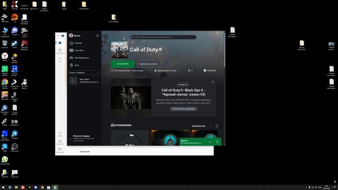
Task: Select the Apps icon in Microsoft Store window
Action: tap(60, 51)
